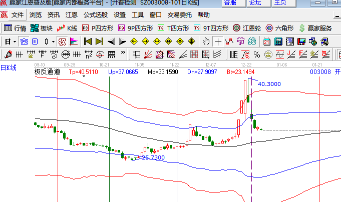Open the 文件 menu
This screenshot has height=202, width=341.
tap(18, 15)
